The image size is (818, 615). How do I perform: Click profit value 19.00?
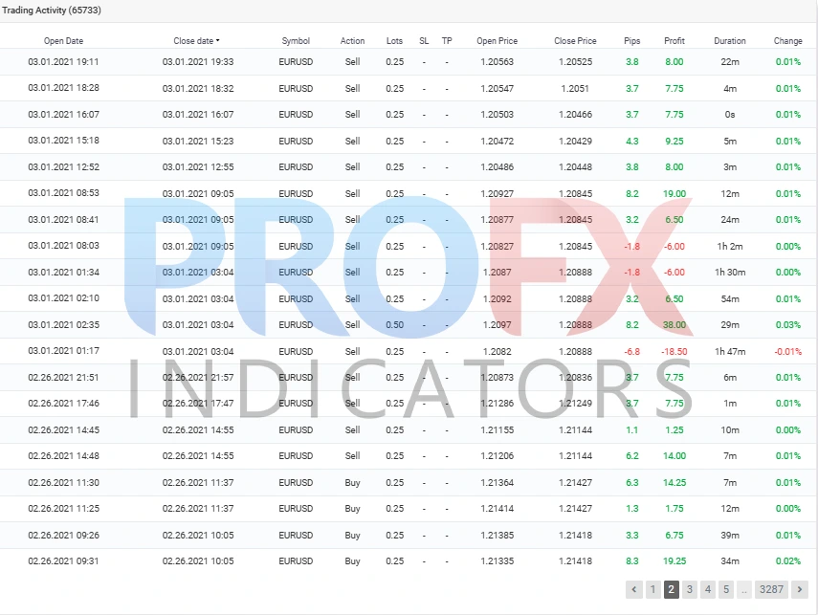click(674, 193)
